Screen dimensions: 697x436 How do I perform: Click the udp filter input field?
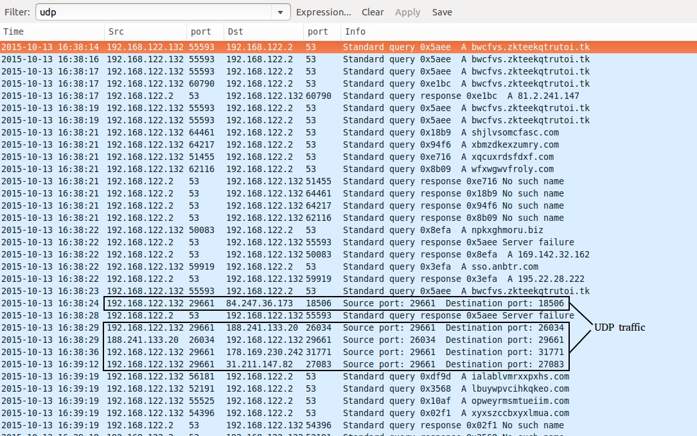tap(154, 12)
